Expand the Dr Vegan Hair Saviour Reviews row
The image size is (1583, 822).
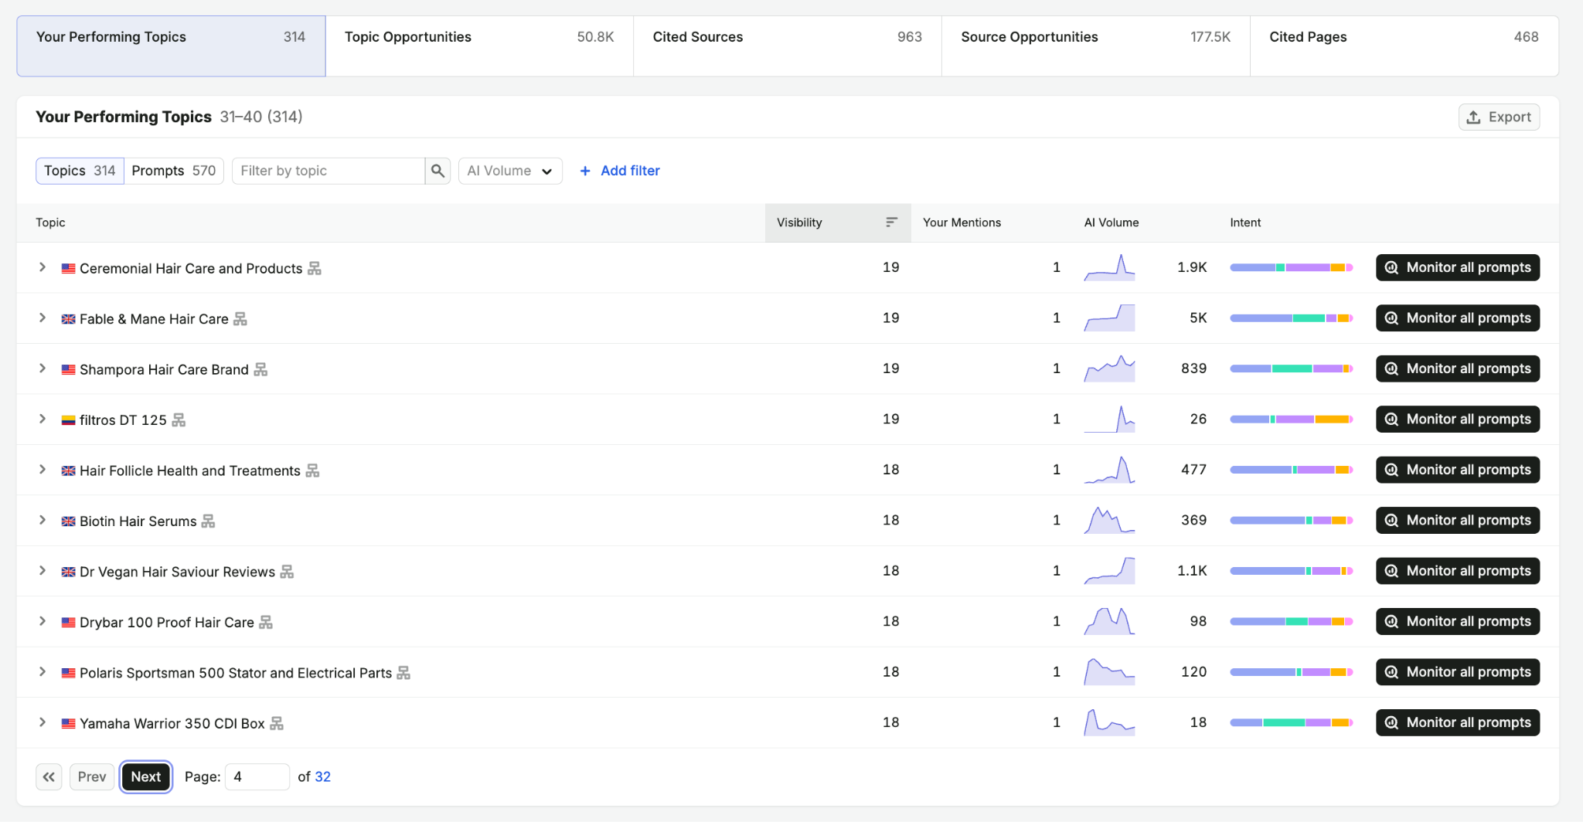tap(43, 571)
